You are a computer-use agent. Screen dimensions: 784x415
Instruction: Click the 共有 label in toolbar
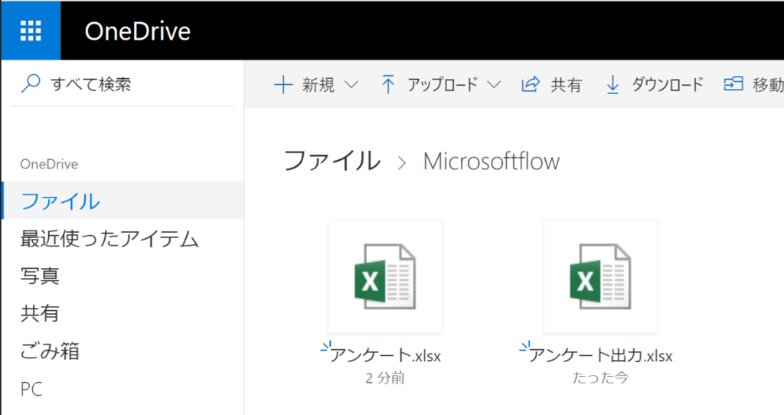pyautogui.click(x=566, y=84)
